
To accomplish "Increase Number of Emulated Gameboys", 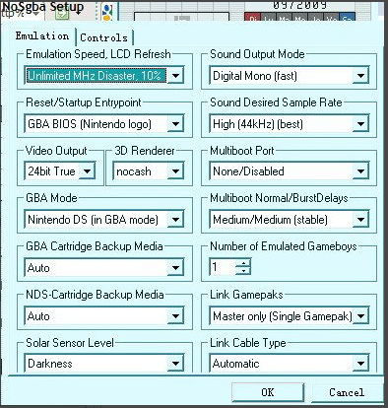I will (x=243, y=263).
